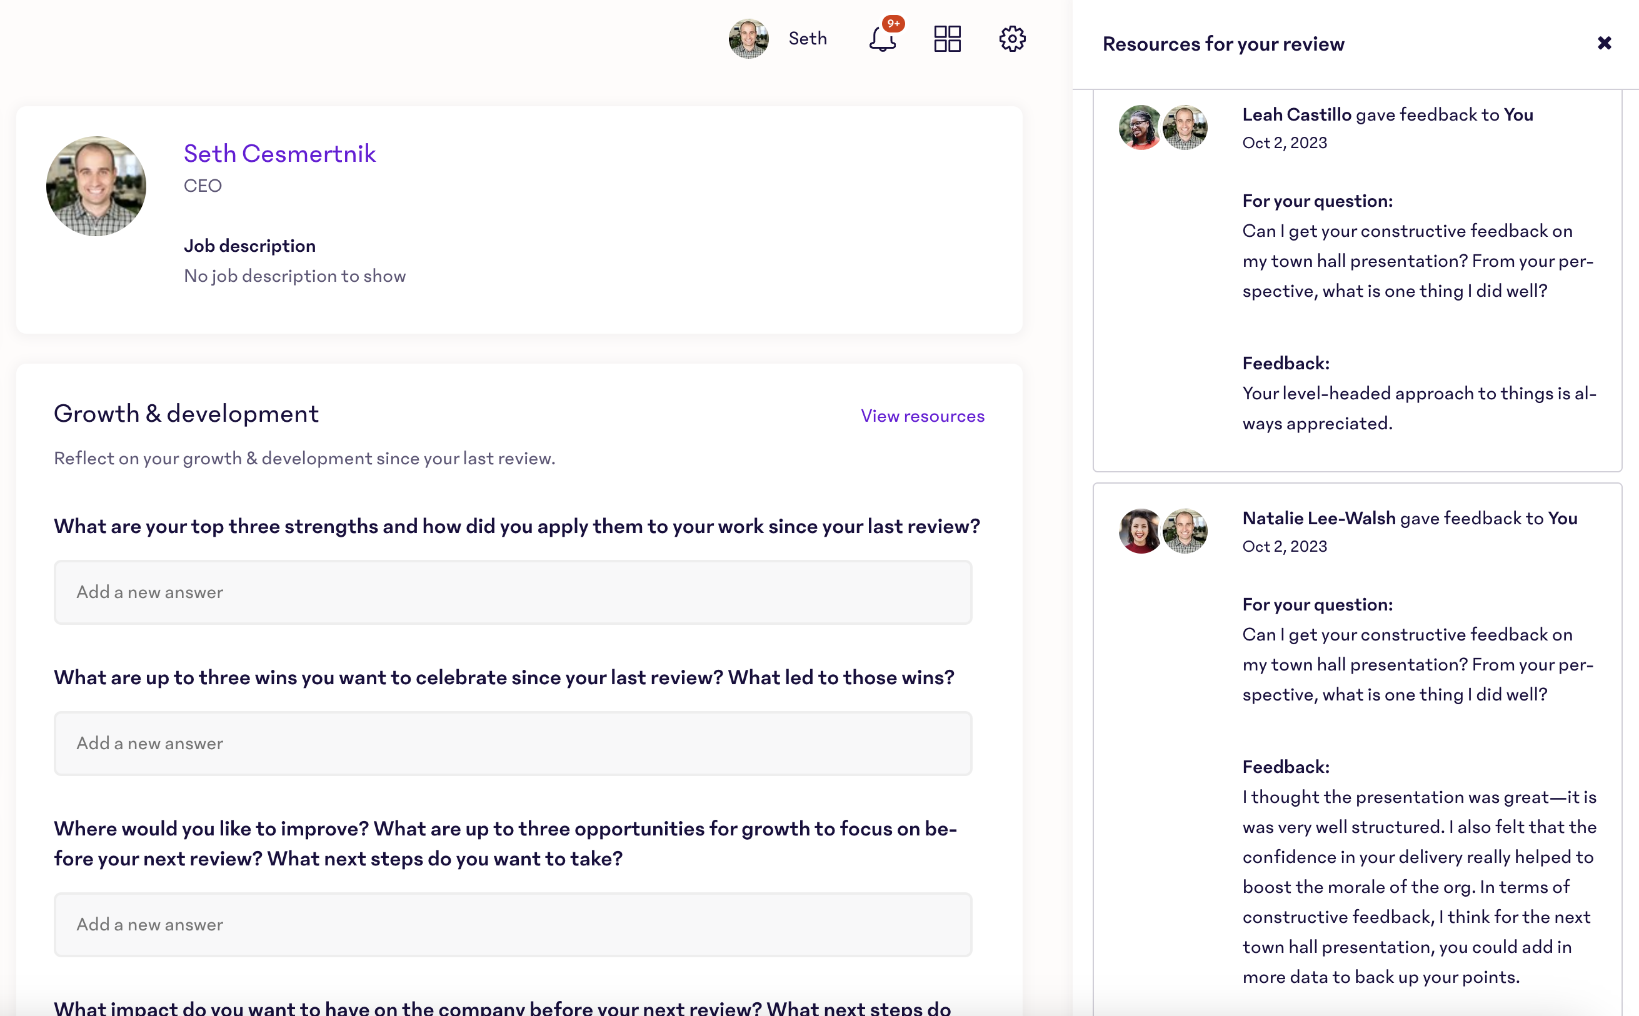Click the wins to celebrate answer field
The height and width of the screenshot is (1016, 1639).
click(513, 742)
